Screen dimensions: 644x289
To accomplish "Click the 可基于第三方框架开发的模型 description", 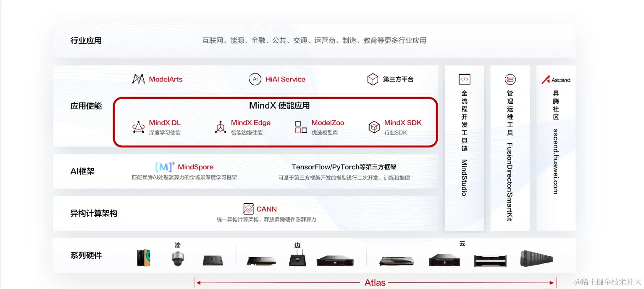I will (344, 178).
